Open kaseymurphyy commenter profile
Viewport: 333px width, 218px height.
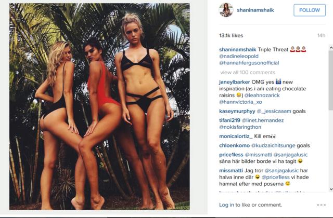pyautogui.click(x=237, y=111)
